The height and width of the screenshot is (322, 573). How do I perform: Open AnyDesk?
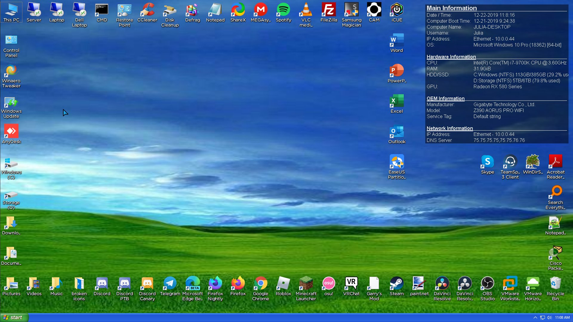click(11, 131)
